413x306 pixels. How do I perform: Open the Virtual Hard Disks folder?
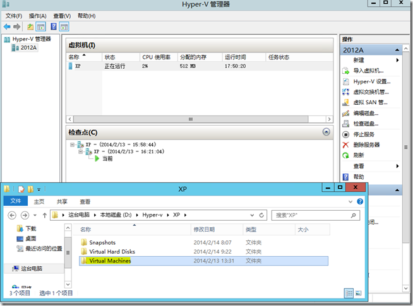(112, 252)
